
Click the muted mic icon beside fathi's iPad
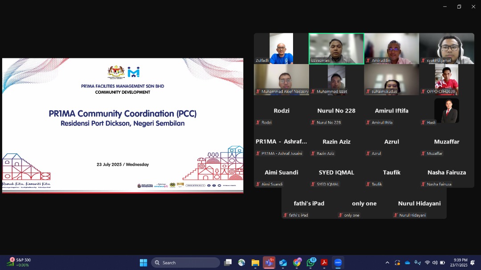coord(285,215)
